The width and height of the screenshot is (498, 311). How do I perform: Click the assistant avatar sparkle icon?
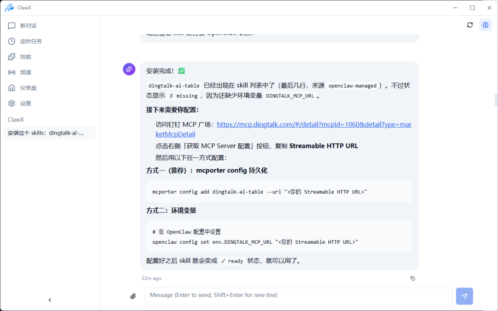(x=129, y=69)
